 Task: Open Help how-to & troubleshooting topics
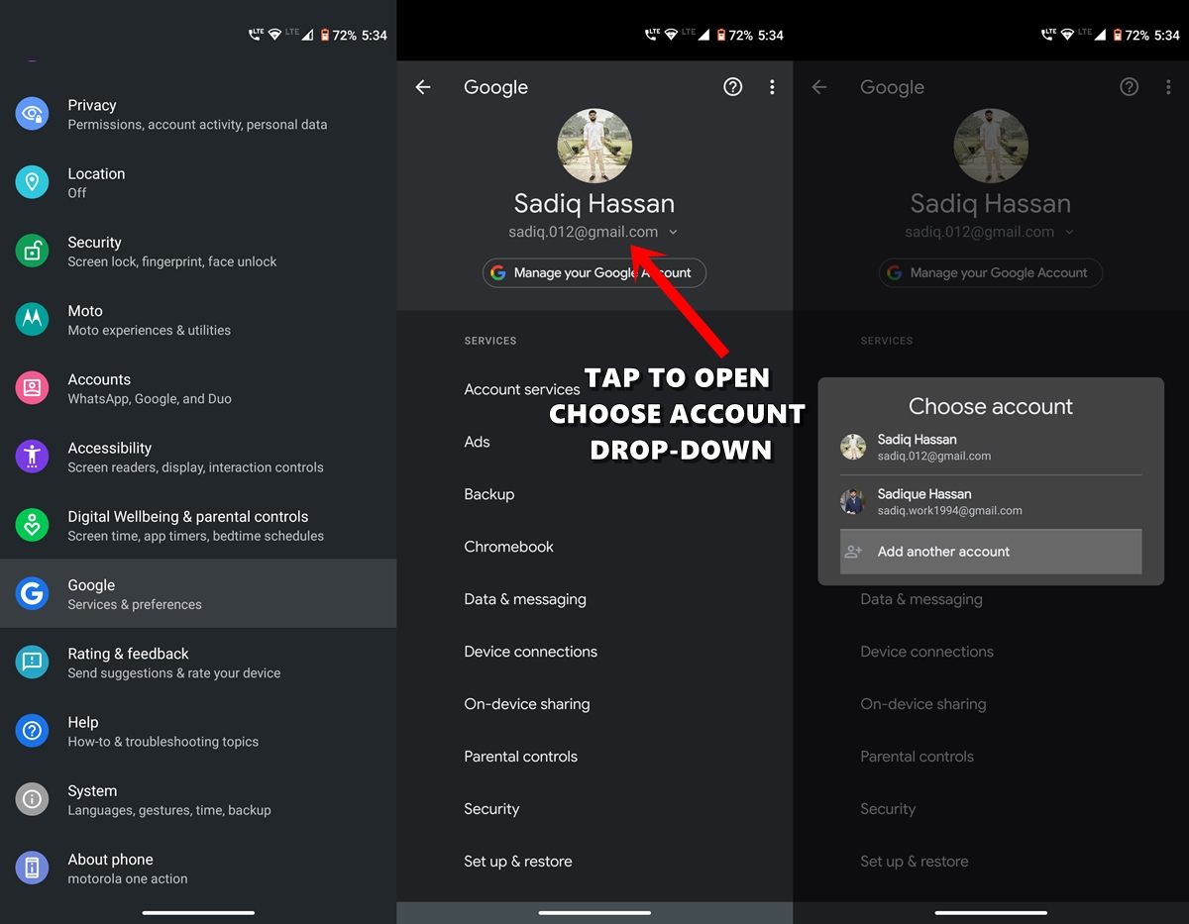tap(198, 731)
